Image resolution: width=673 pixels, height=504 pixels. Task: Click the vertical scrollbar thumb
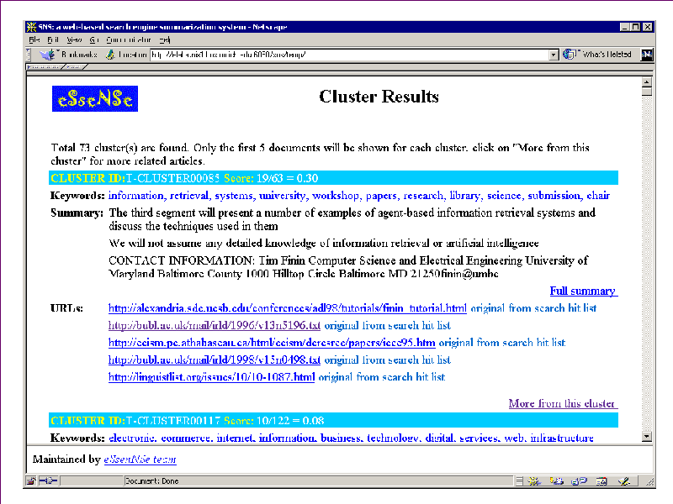646,92
